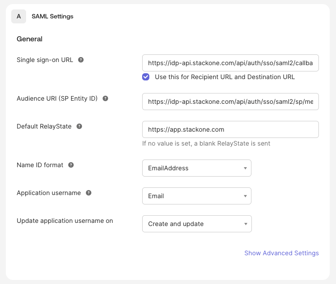Viewport: 336px width, 284px height.
Task: Click the Default RelayState label text
Action: pos(44,126)
